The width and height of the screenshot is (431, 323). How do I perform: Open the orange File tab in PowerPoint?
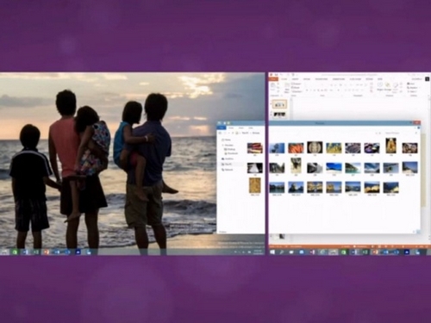273,78
